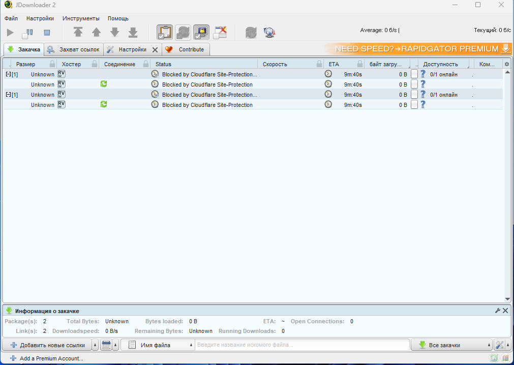Click status clock icon in first row

pos(155,74)
